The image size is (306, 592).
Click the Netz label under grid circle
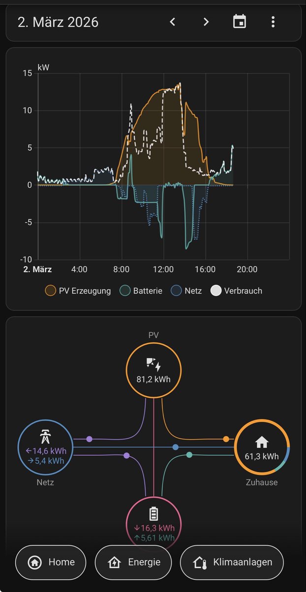tap(45, 482)
